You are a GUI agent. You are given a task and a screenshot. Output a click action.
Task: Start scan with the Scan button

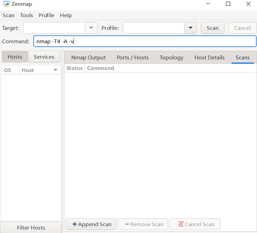click(212, 28)
